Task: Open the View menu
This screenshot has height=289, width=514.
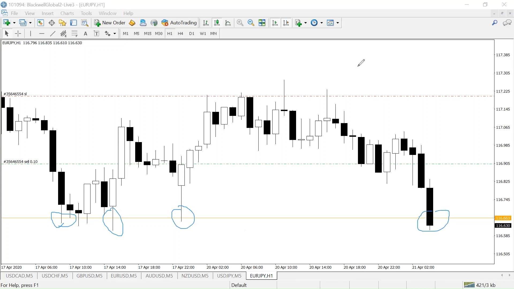Action: pyautogui.click(x=30, y=13)
